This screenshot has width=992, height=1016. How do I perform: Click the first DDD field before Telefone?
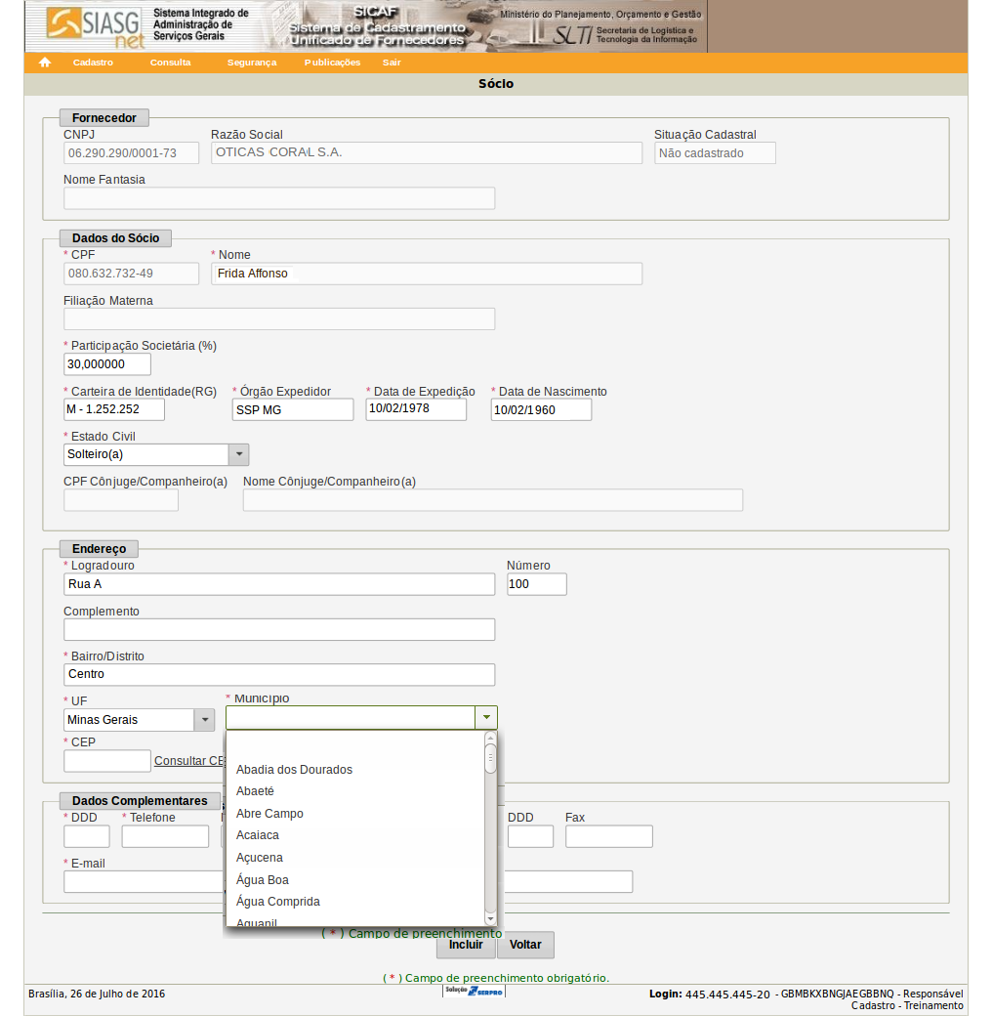click(87, 836)
